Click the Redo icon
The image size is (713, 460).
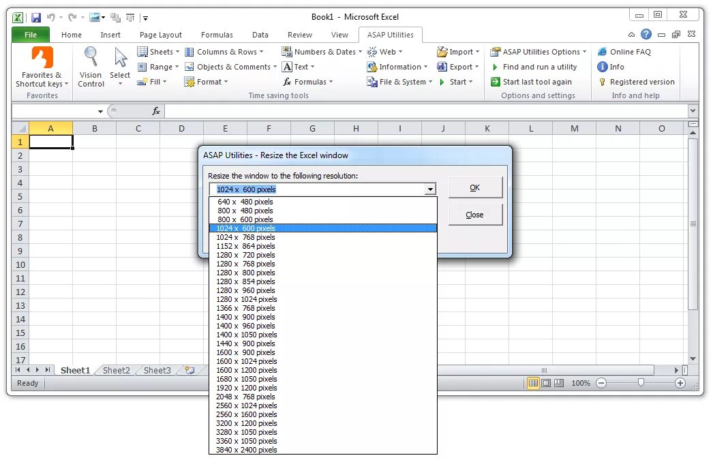[x=72, y=18]
